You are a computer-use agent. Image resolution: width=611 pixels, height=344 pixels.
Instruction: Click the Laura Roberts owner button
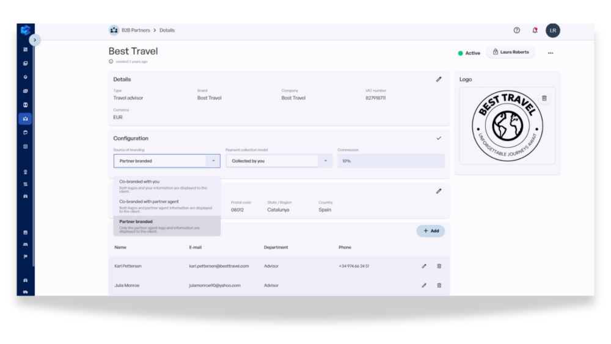click(510, 52)
